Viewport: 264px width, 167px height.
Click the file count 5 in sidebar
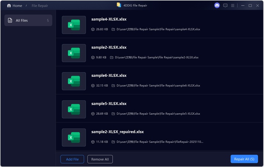pyautogui.click(x=48, y=20)
